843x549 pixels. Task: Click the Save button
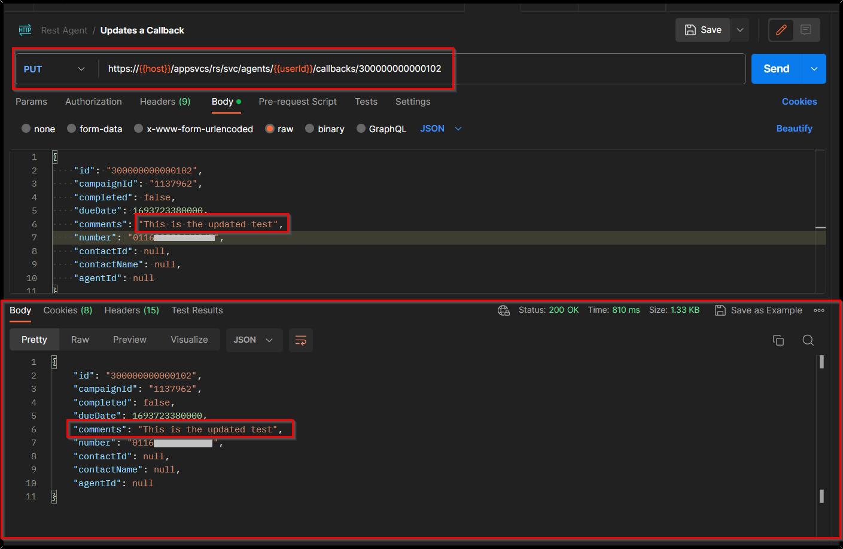(x=703, y=30)
